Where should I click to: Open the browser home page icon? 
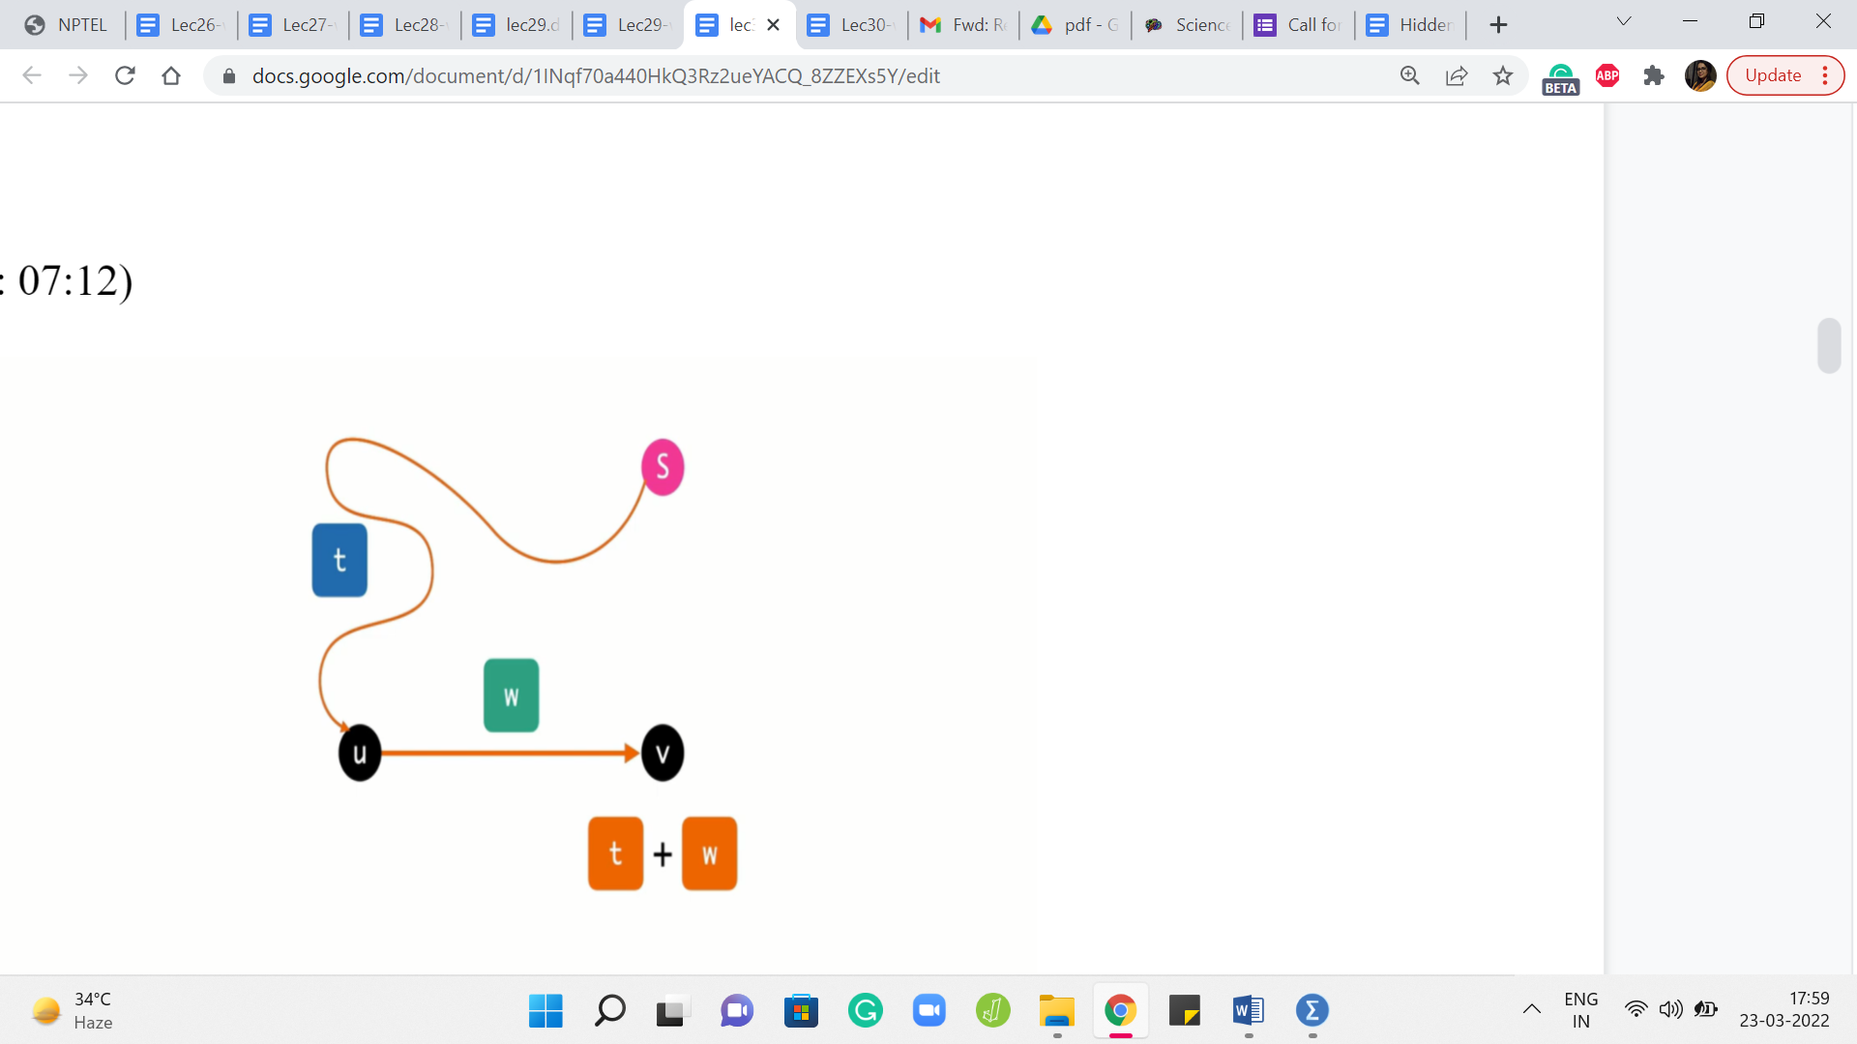[x=171, y=75]
